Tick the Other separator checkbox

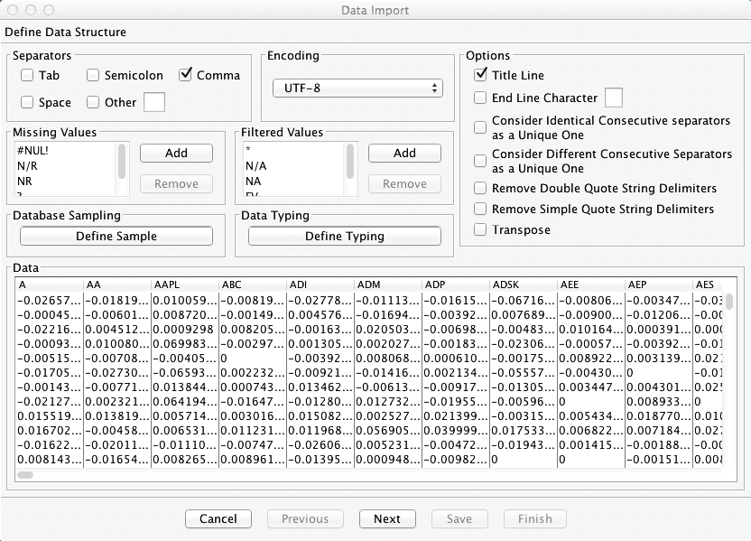(x=93, y=102)
